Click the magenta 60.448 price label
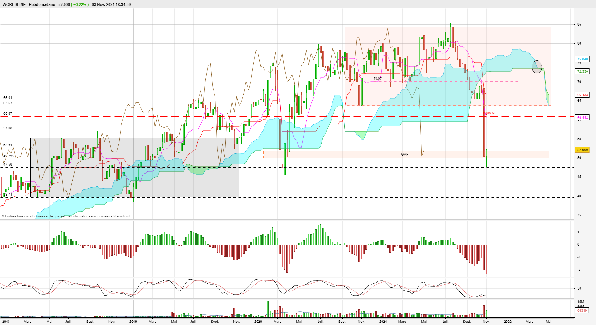Viewport: 596px width, 325px height. coord(582,118)
